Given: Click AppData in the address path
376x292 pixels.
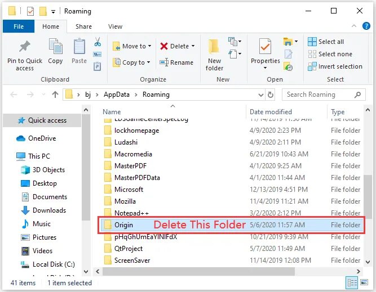Looking at the screenshot, I should [x=117, y=95].
